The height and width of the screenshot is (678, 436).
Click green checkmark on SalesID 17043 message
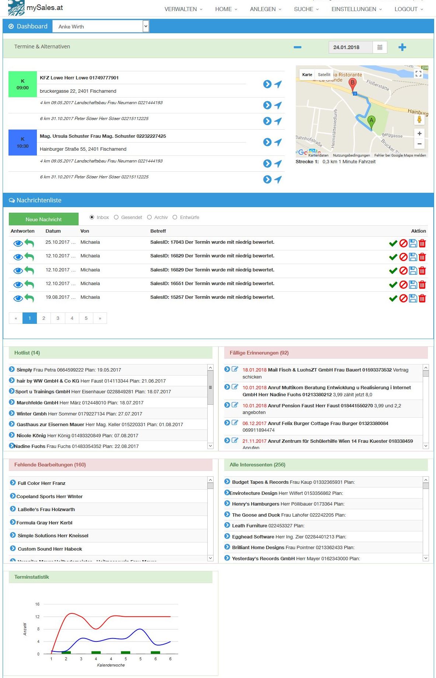pyautogui.click(x=393, y=243)
